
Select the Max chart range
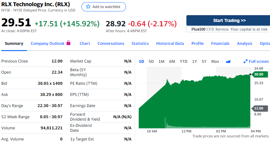(215, 61)
